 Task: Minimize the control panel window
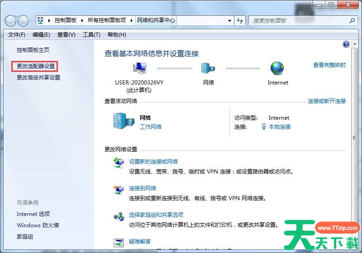[319, 5]
